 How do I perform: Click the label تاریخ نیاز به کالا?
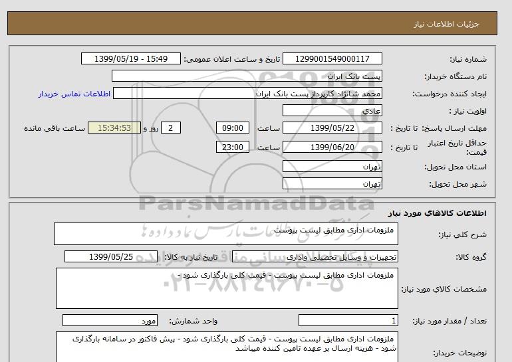click(x=191, y=257)
